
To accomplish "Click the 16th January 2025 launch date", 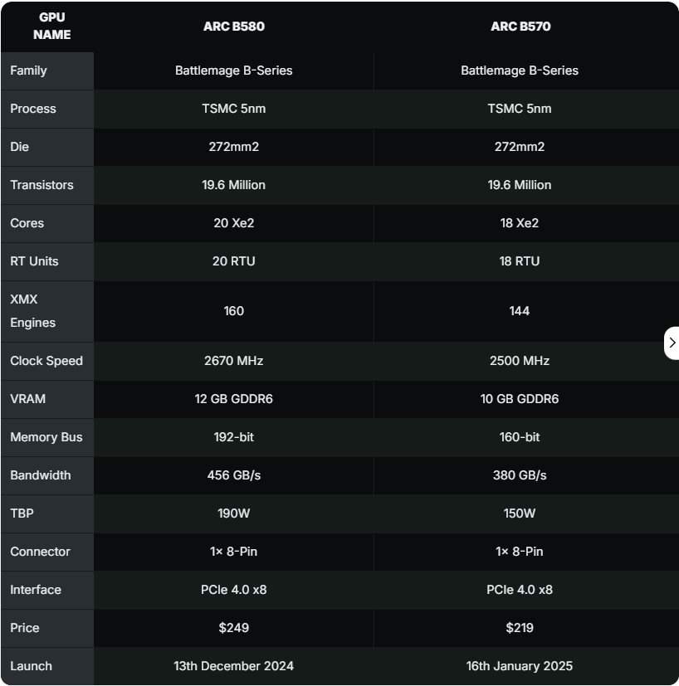I will point(520,665).
